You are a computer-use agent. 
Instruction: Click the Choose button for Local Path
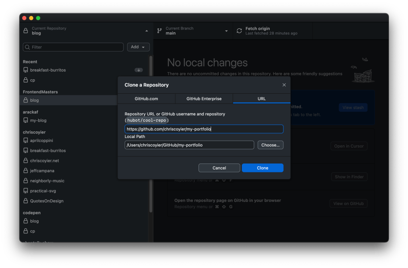pyautogui.click(x=270, y=145)
